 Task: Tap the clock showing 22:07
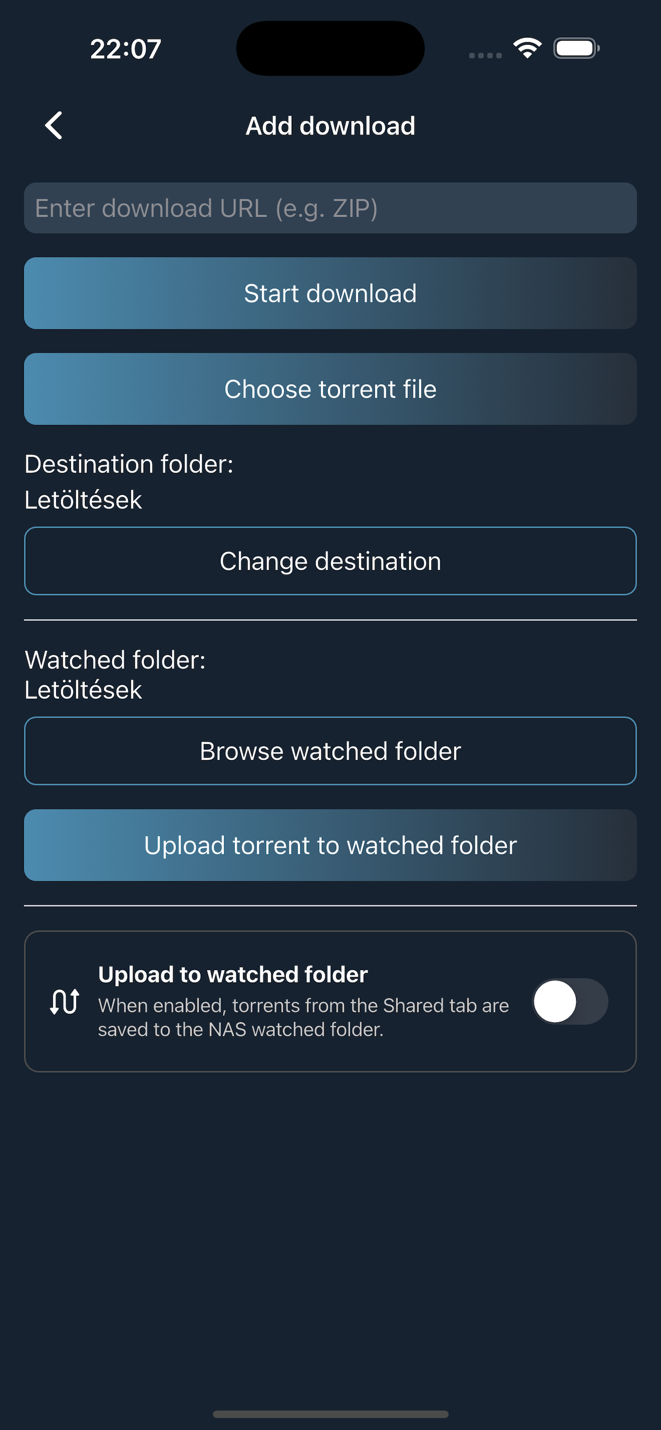(x=125, y=48)
